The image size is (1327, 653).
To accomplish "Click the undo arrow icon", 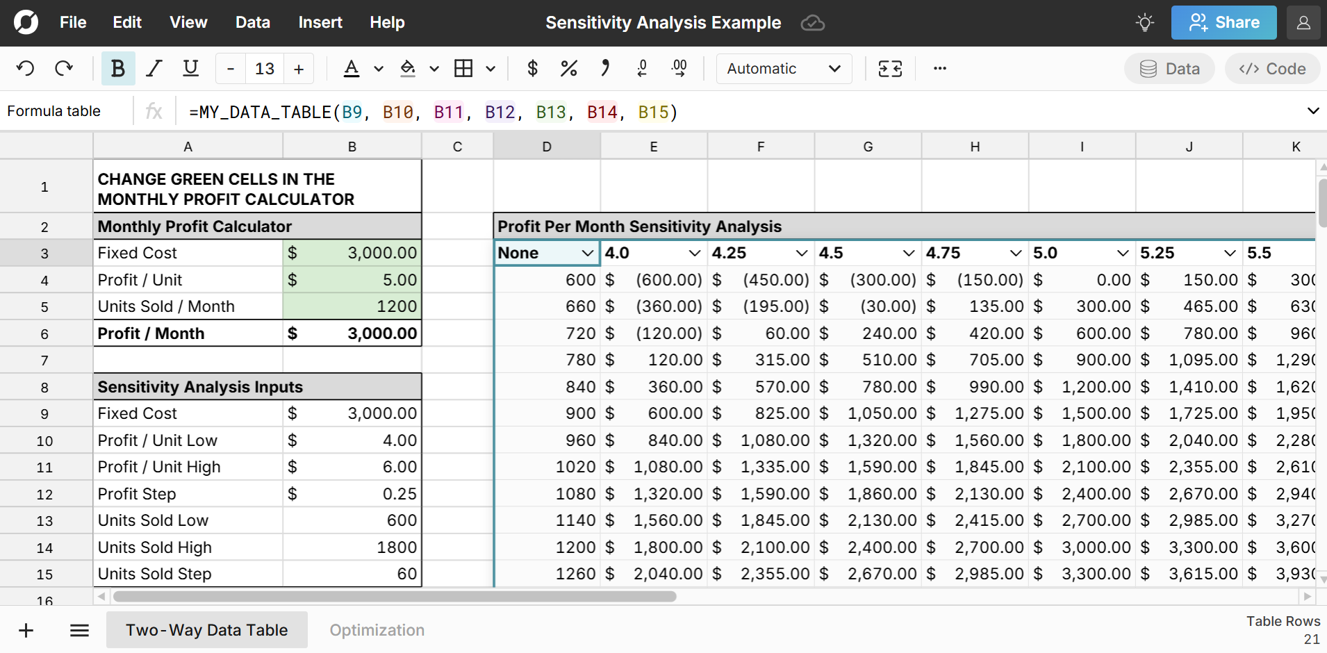I will (26, 69).
